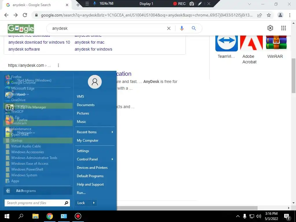Expand the Windows PowerShell folder

[x=27, y=169]
